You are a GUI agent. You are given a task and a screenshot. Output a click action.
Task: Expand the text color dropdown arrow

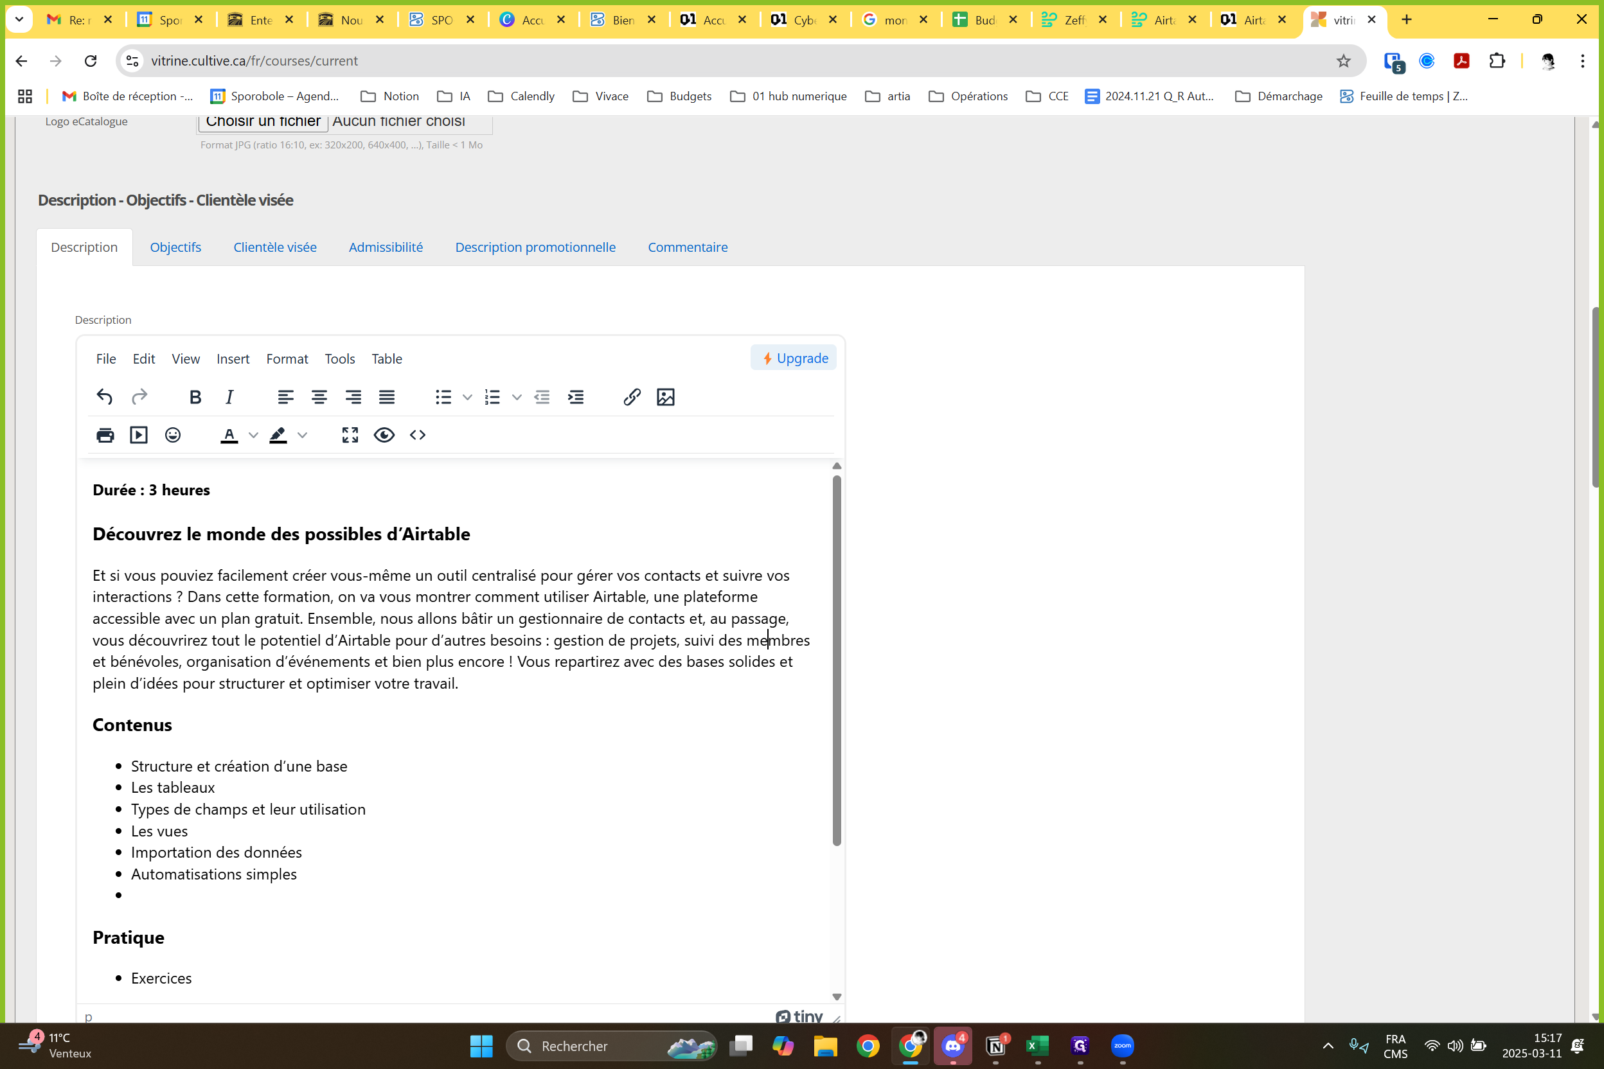pyautogui.click(x=253, y=435)
